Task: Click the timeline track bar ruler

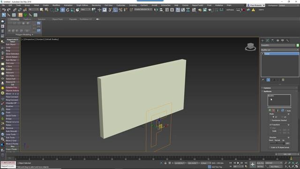Action: coord(153,158)
